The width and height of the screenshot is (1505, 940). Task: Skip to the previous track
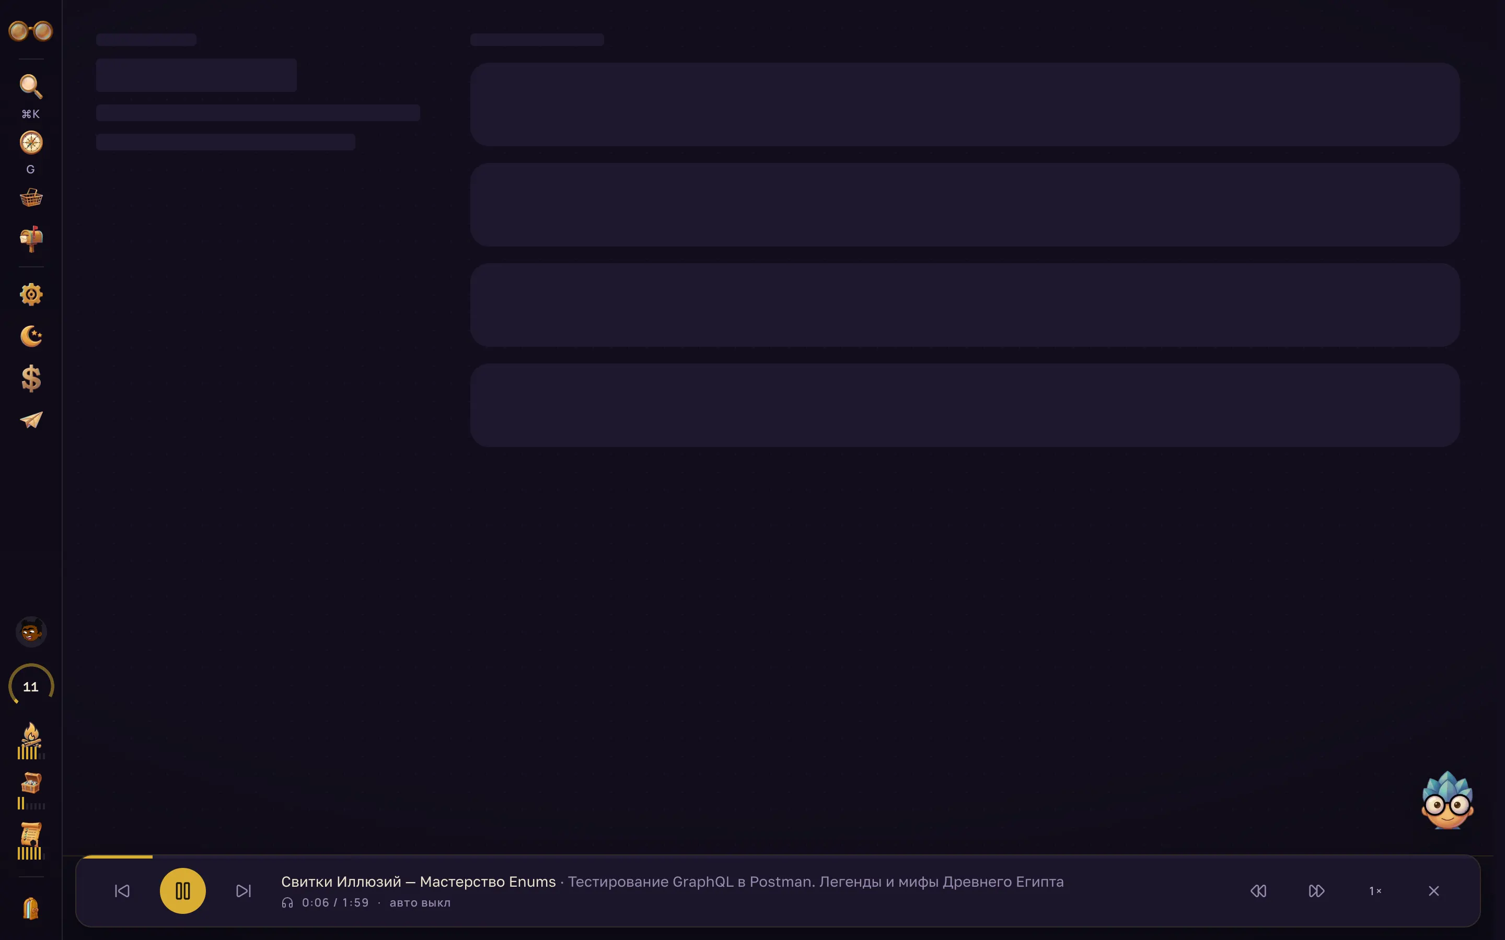(122, 891)
